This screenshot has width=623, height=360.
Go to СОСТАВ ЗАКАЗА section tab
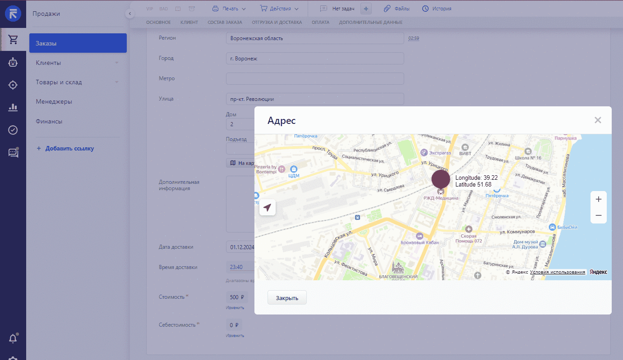coord(225,23)
